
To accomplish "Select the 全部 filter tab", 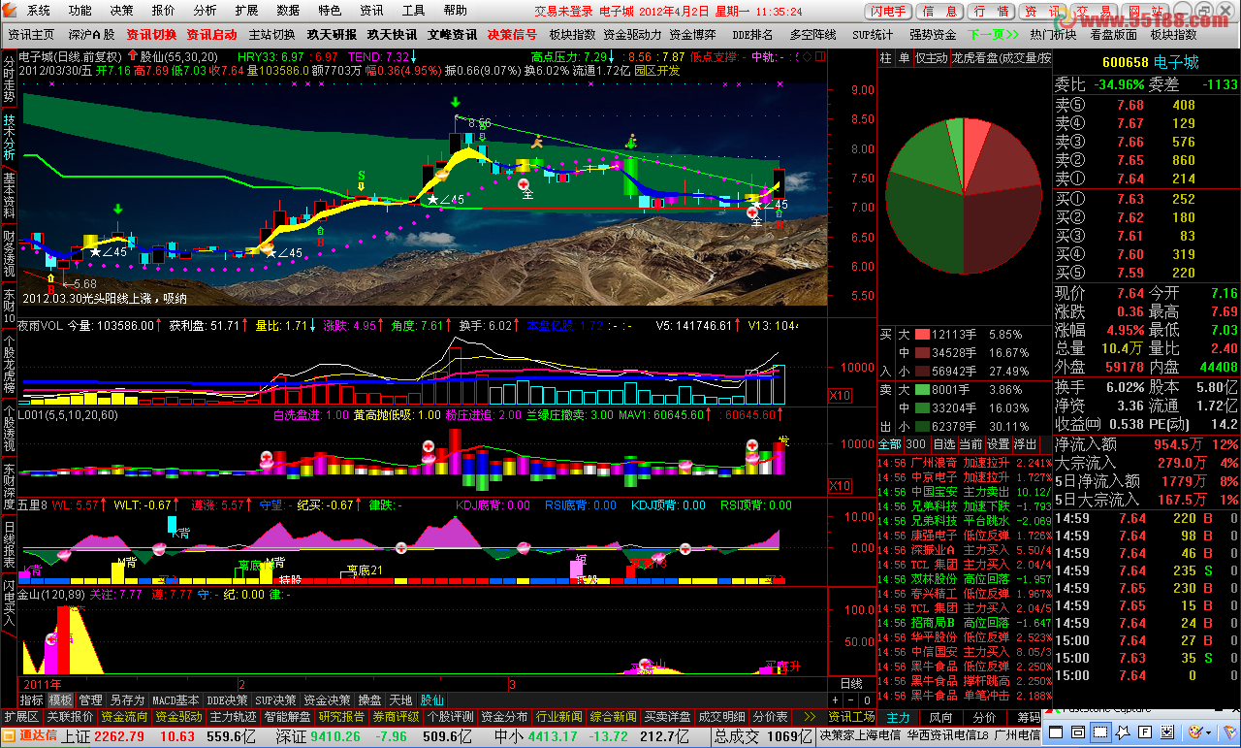I will click(x=890, y=444).
